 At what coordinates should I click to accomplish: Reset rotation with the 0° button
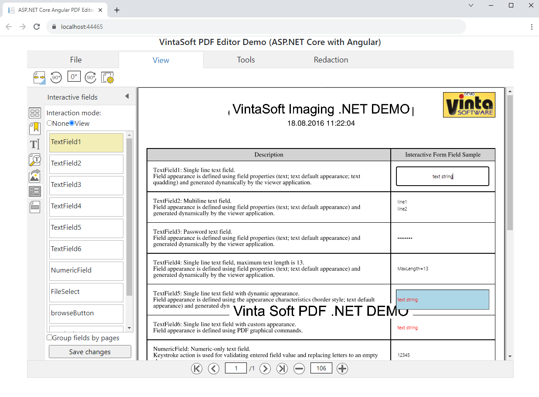tap(74, 77)
